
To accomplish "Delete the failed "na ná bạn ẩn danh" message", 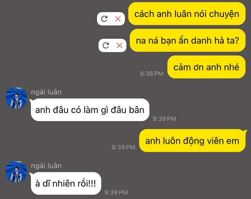I will coord(119,45).
